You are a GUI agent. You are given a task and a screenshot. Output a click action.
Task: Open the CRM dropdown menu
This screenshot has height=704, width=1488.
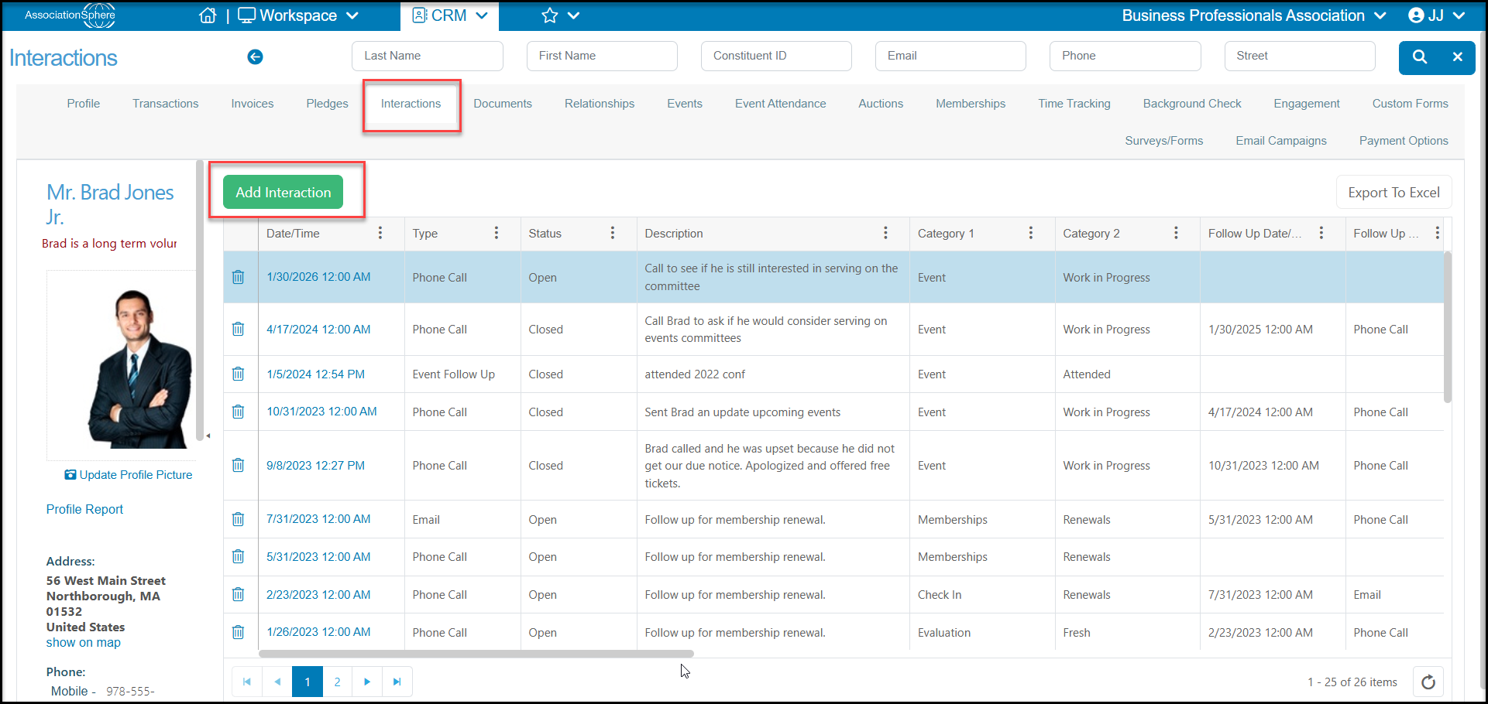[450, 15]
